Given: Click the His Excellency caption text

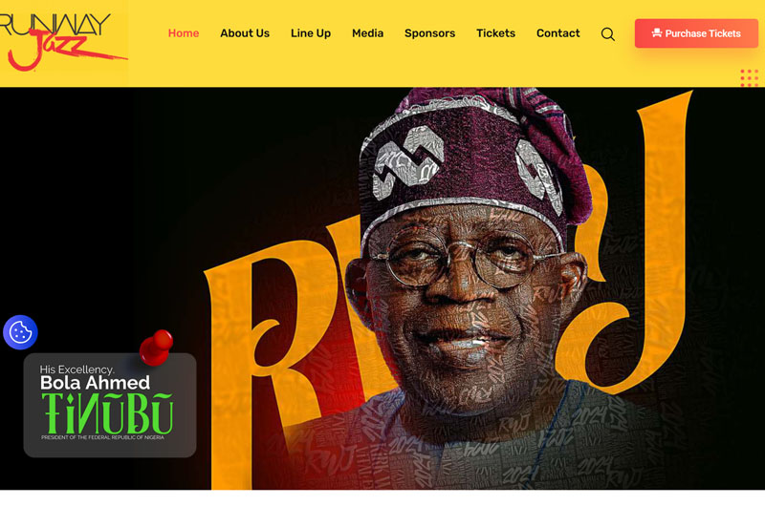Looking at the screenshot, I should tap(77, 369).
